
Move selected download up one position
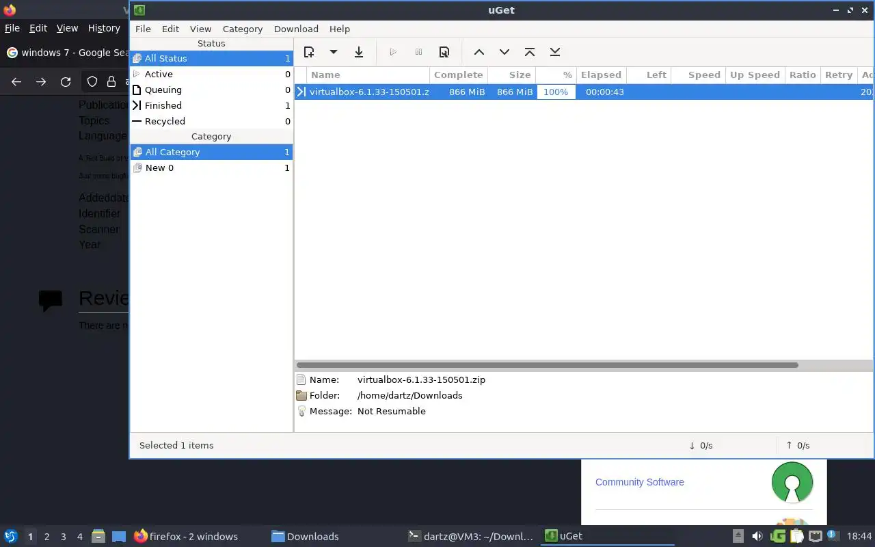tap(479, 52)
